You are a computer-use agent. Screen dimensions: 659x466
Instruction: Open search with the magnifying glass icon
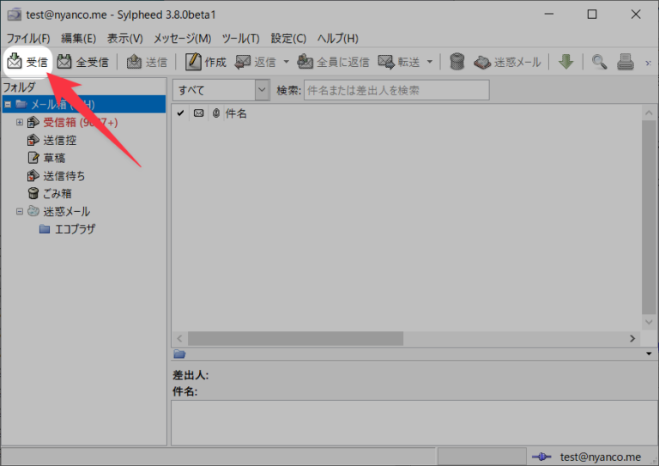coord(599,62)
